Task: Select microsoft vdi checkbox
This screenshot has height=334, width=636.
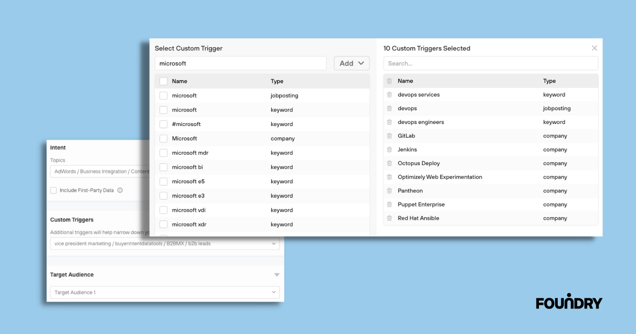Action: pyautogui.click(x=163, y=210)
